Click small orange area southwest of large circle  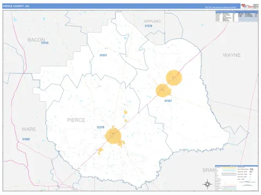pyautogui.click(x=100, y=151)
